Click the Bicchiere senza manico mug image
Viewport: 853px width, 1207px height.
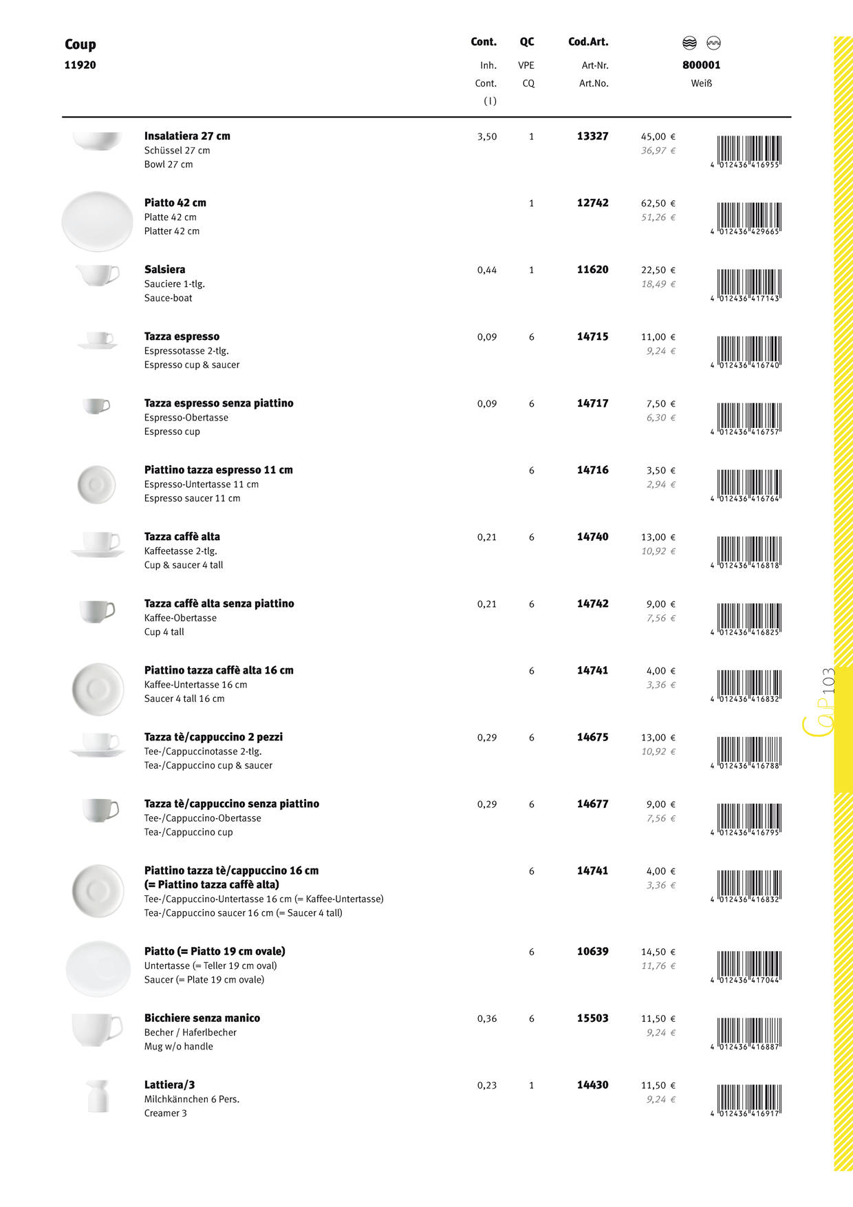[x=97, y=1029]
